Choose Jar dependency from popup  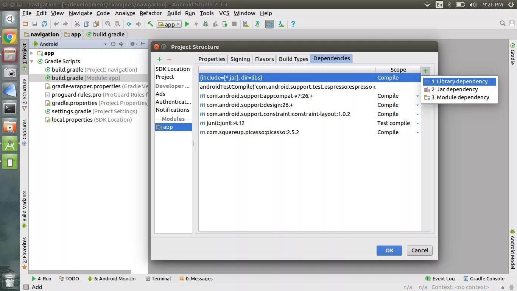click(460, 89)
